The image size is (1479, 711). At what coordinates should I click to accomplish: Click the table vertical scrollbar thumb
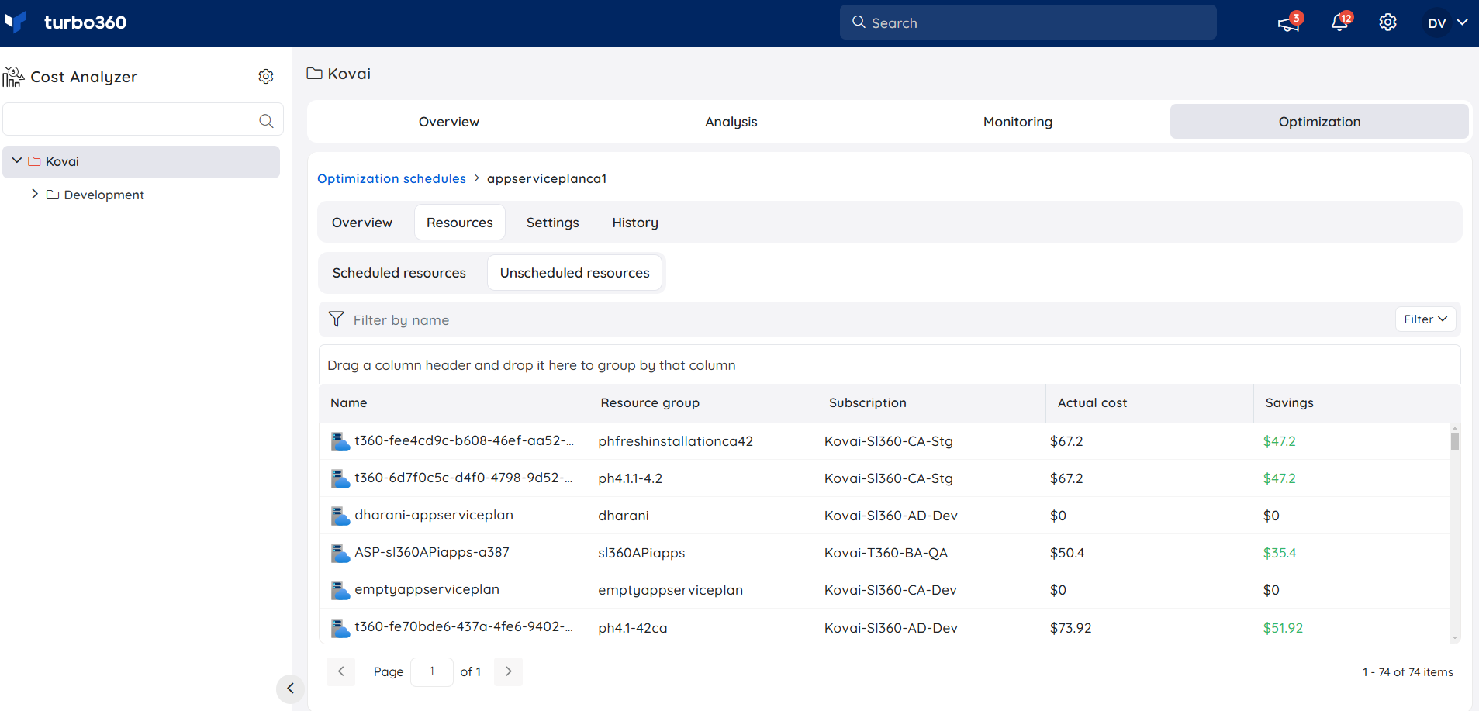(1455, 441)
